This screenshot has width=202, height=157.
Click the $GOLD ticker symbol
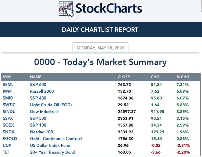[10, 139]
